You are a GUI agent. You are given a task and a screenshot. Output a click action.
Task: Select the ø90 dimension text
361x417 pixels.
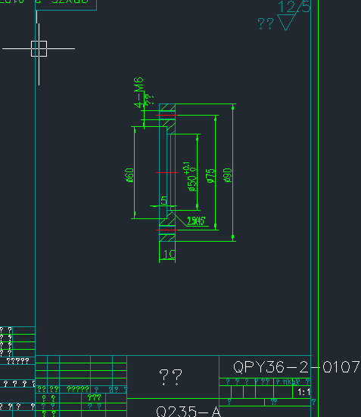click(x=228, y=175)
